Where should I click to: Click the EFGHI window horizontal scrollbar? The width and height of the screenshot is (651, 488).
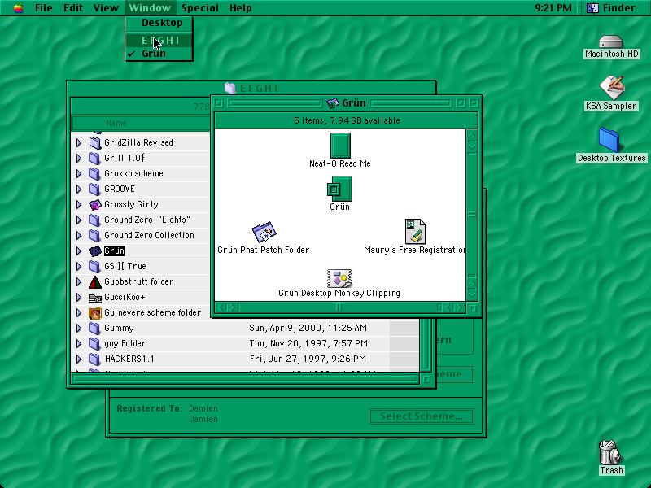click(x=245, y=378)
